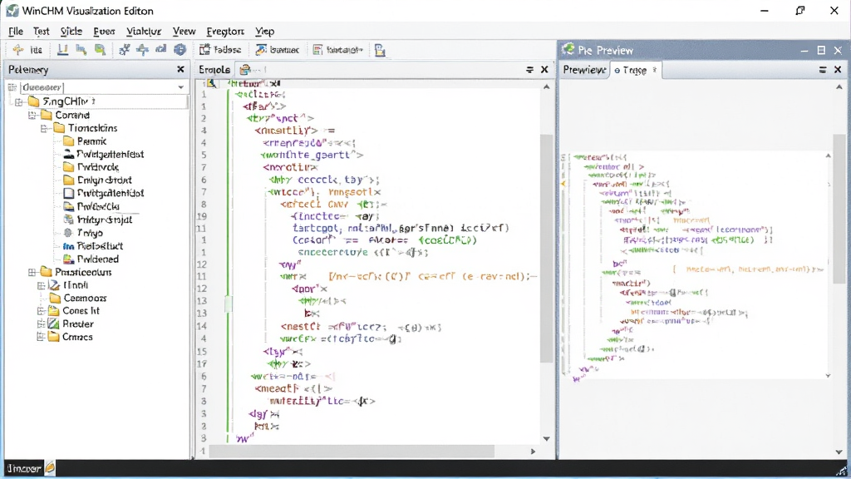Viewport: 851px width, 479px height.
Task: Click the pencil icon in the status bar
Action: point(50,467)
